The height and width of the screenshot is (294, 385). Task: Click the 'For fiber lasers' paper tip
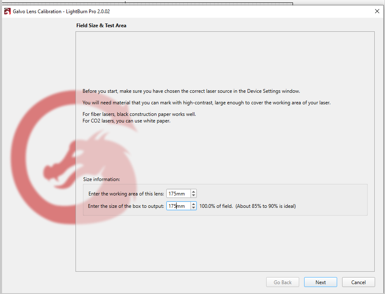pos(139,114)
